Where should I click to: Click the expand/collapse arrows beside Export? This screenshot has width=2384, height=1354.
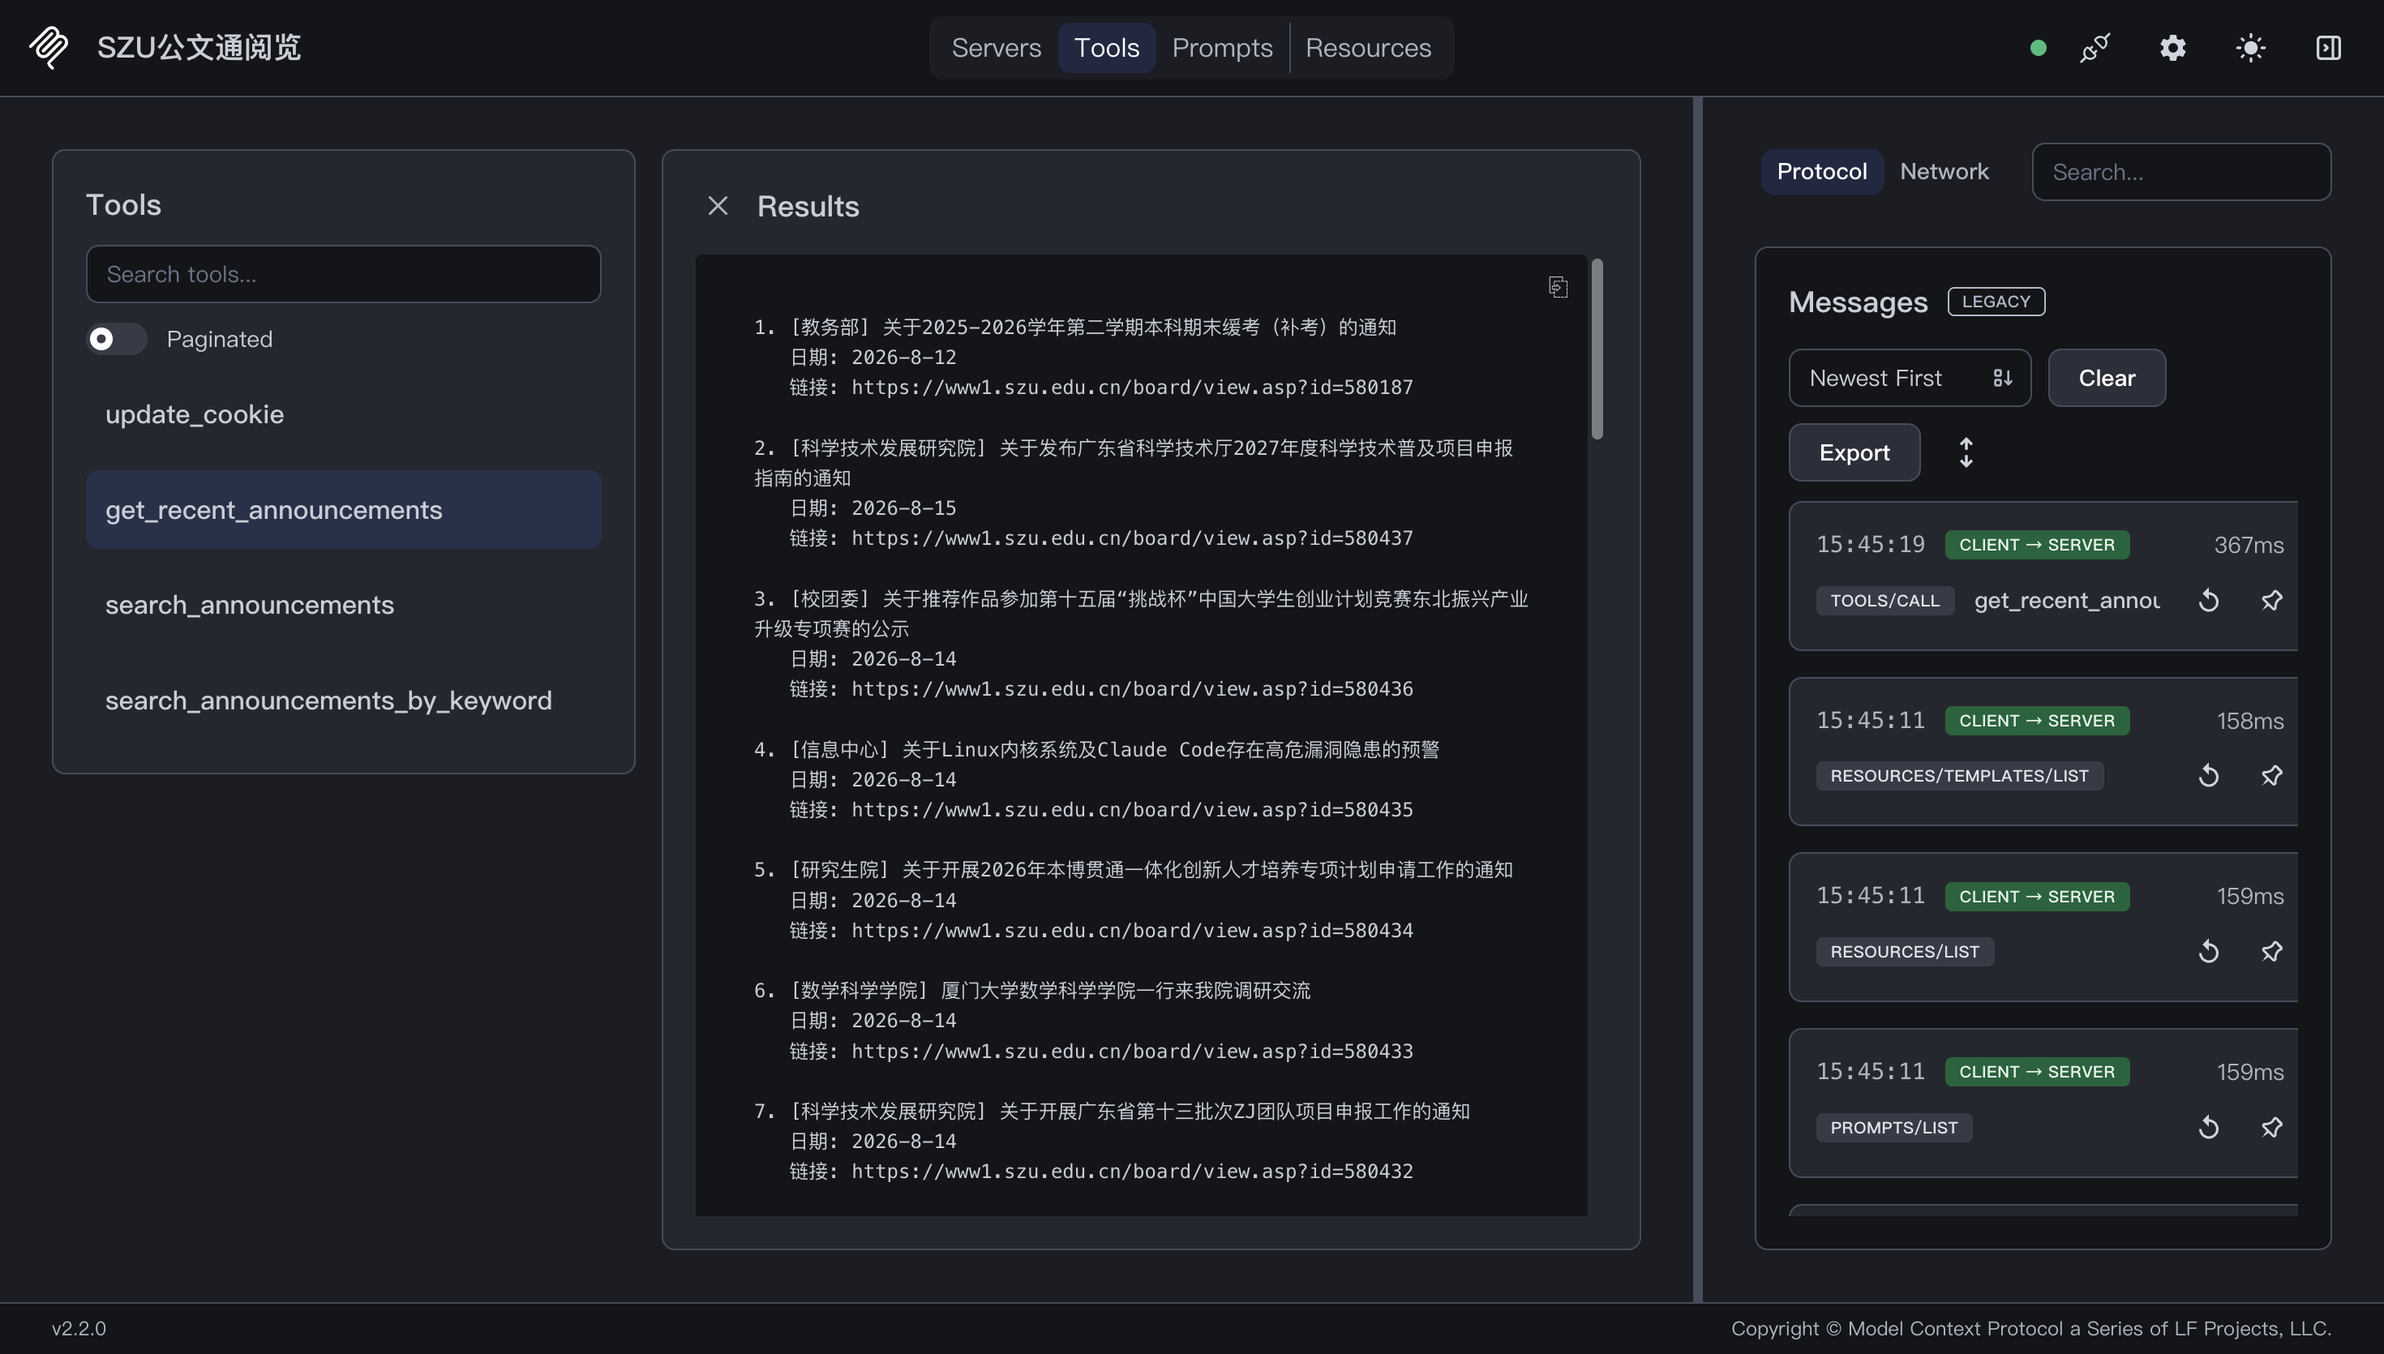[1966, 452]
